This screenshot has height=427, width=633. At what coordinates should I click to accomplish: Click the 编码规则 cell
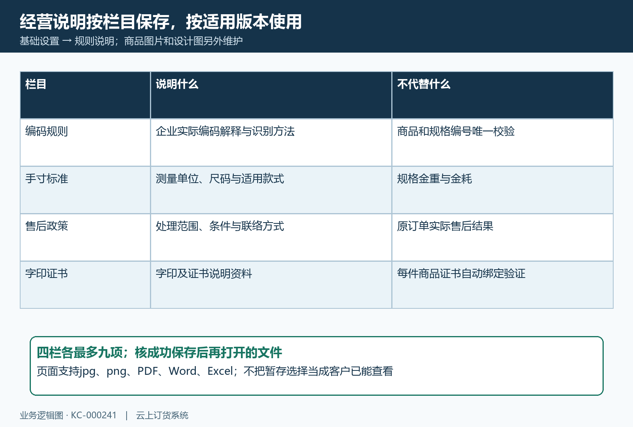[85, 143]
